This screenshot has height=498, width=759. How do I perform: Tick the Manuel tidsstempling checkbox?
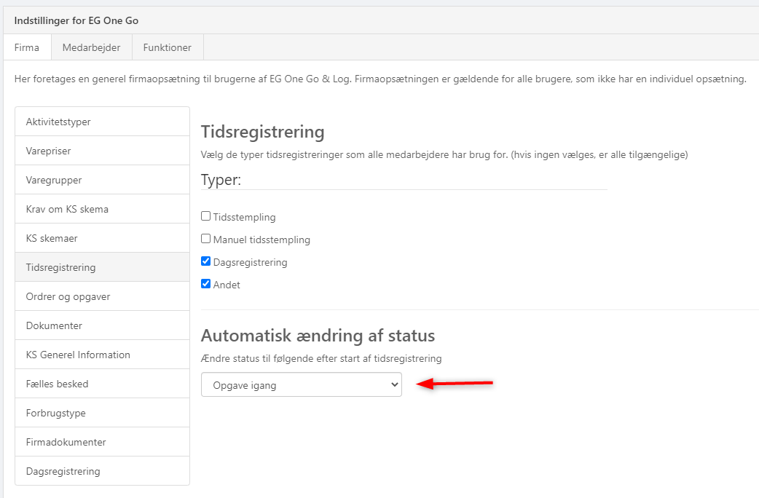[x=206, y=239]
